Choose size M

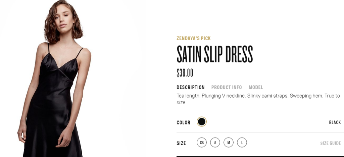229,143
